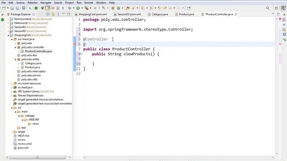Open the Debug dropdown arrow
The image size is (287, 161).
point(74,8)
